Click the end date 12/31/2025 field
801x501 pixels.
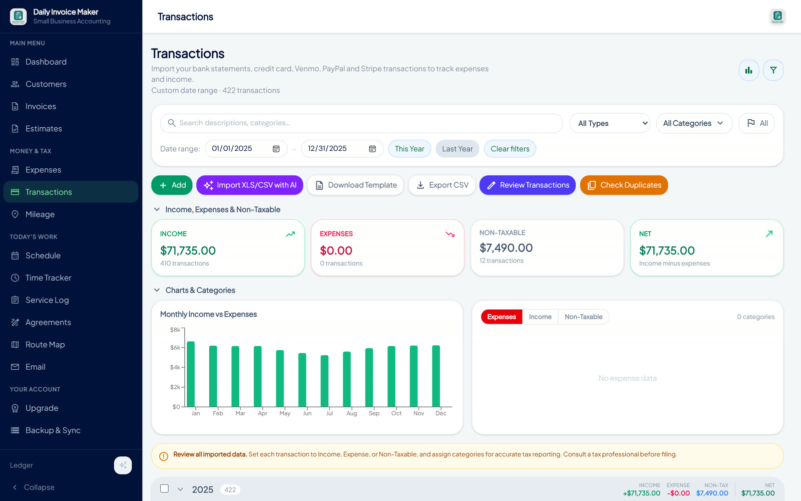(x=342, y=149)
